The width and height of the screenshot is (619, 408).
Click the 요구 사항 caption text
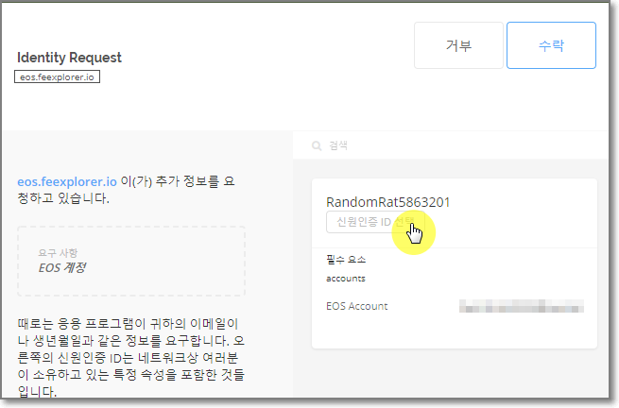[x=58, y=252]
